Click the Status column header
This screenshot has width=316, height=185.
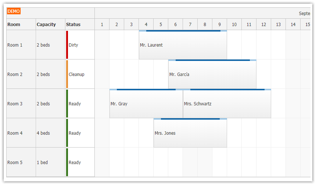point(73,25)
